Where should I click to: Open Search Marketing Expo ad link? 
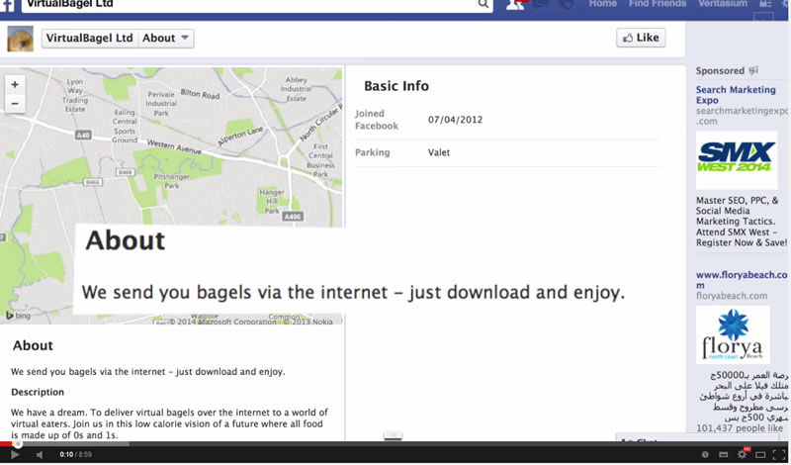pos(736,95)
